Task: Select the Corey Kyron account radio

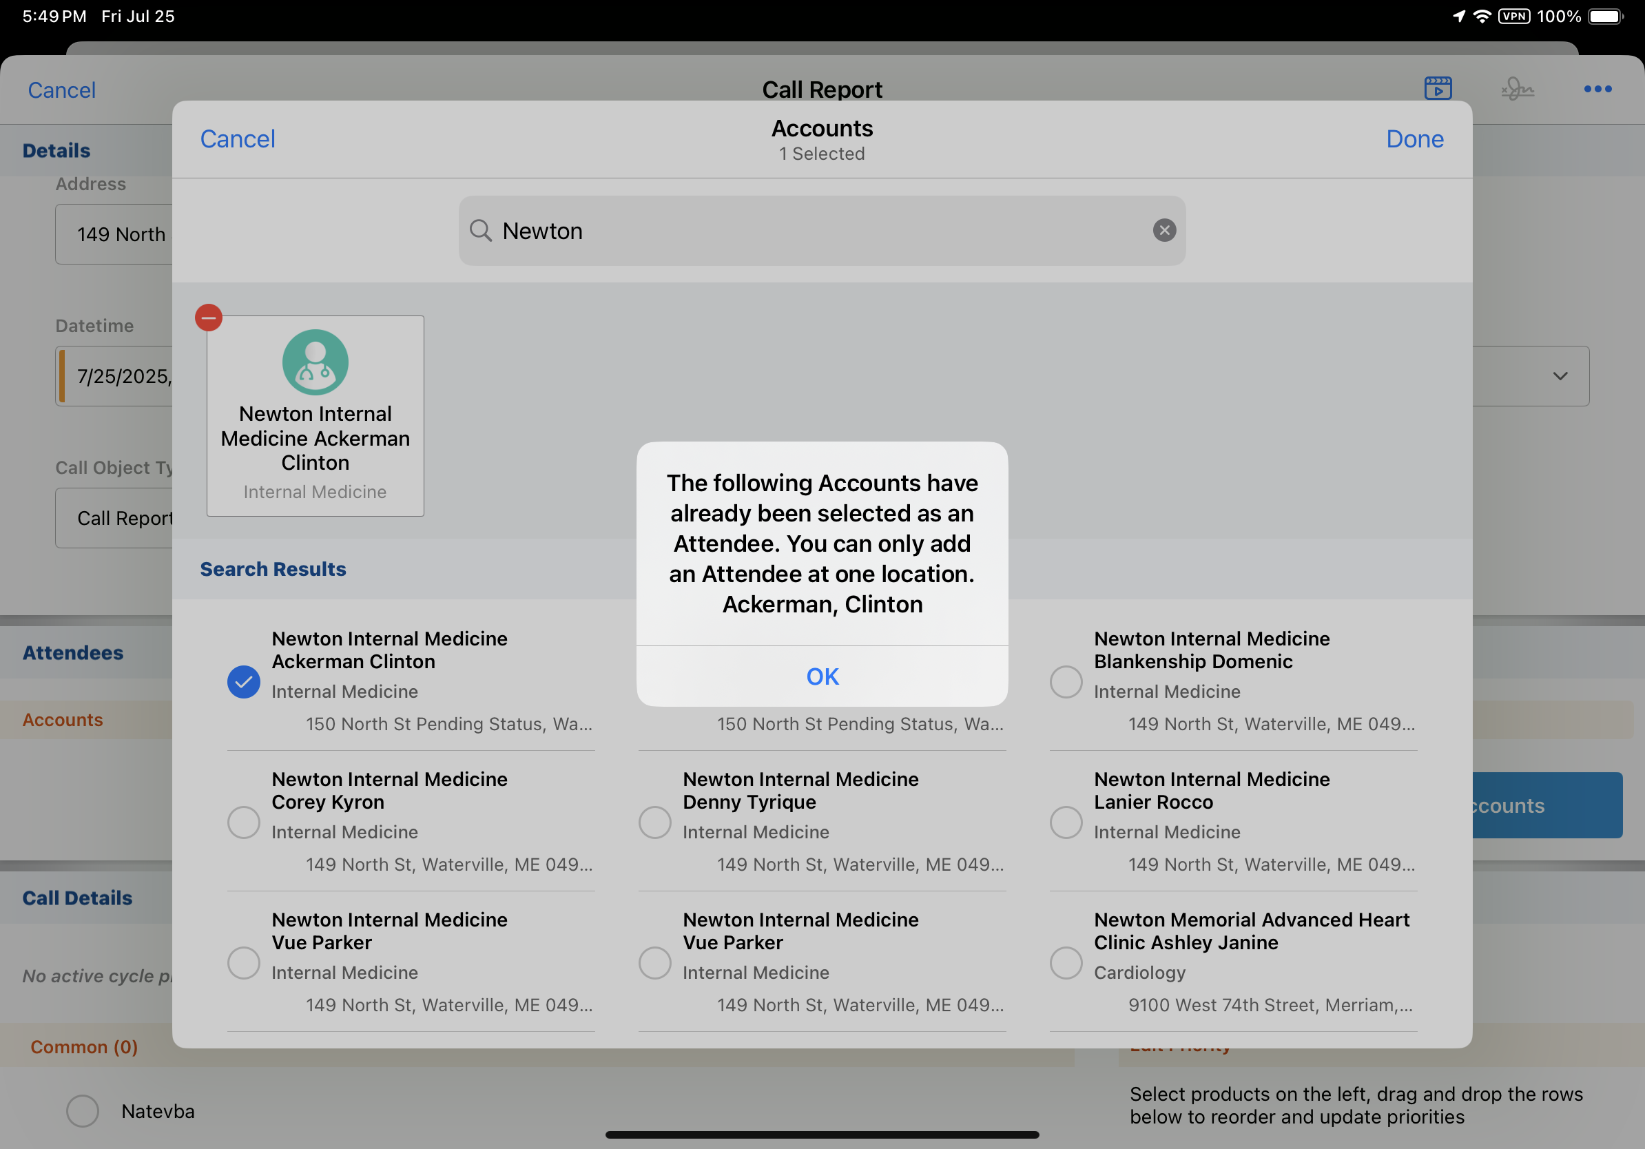Action: point(244,822)
